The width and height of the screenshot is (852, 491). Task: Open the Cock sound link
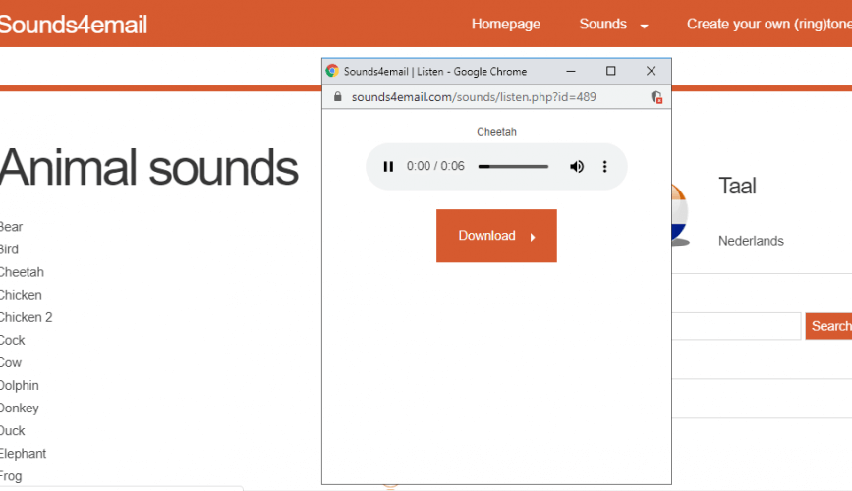tap(13, 340)
